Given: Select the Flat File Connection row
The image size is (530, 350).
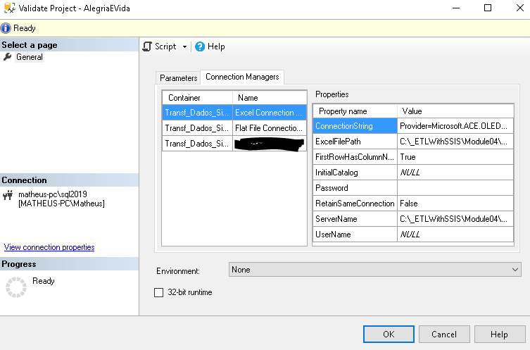Looking at the screenshot, I should pyautogui.click(x=270, y=127).
